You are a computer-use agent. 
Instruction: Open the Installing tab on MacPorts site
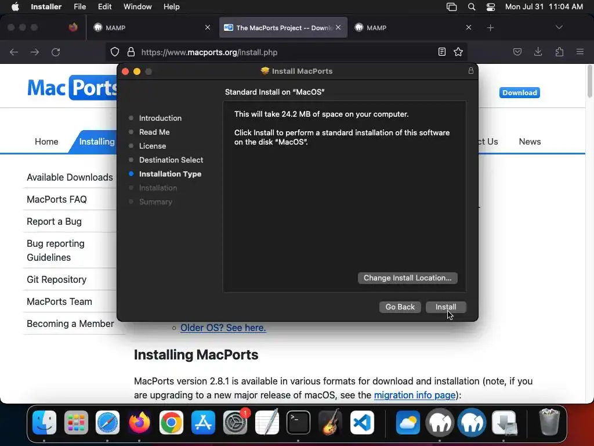(x=97, y=142)
